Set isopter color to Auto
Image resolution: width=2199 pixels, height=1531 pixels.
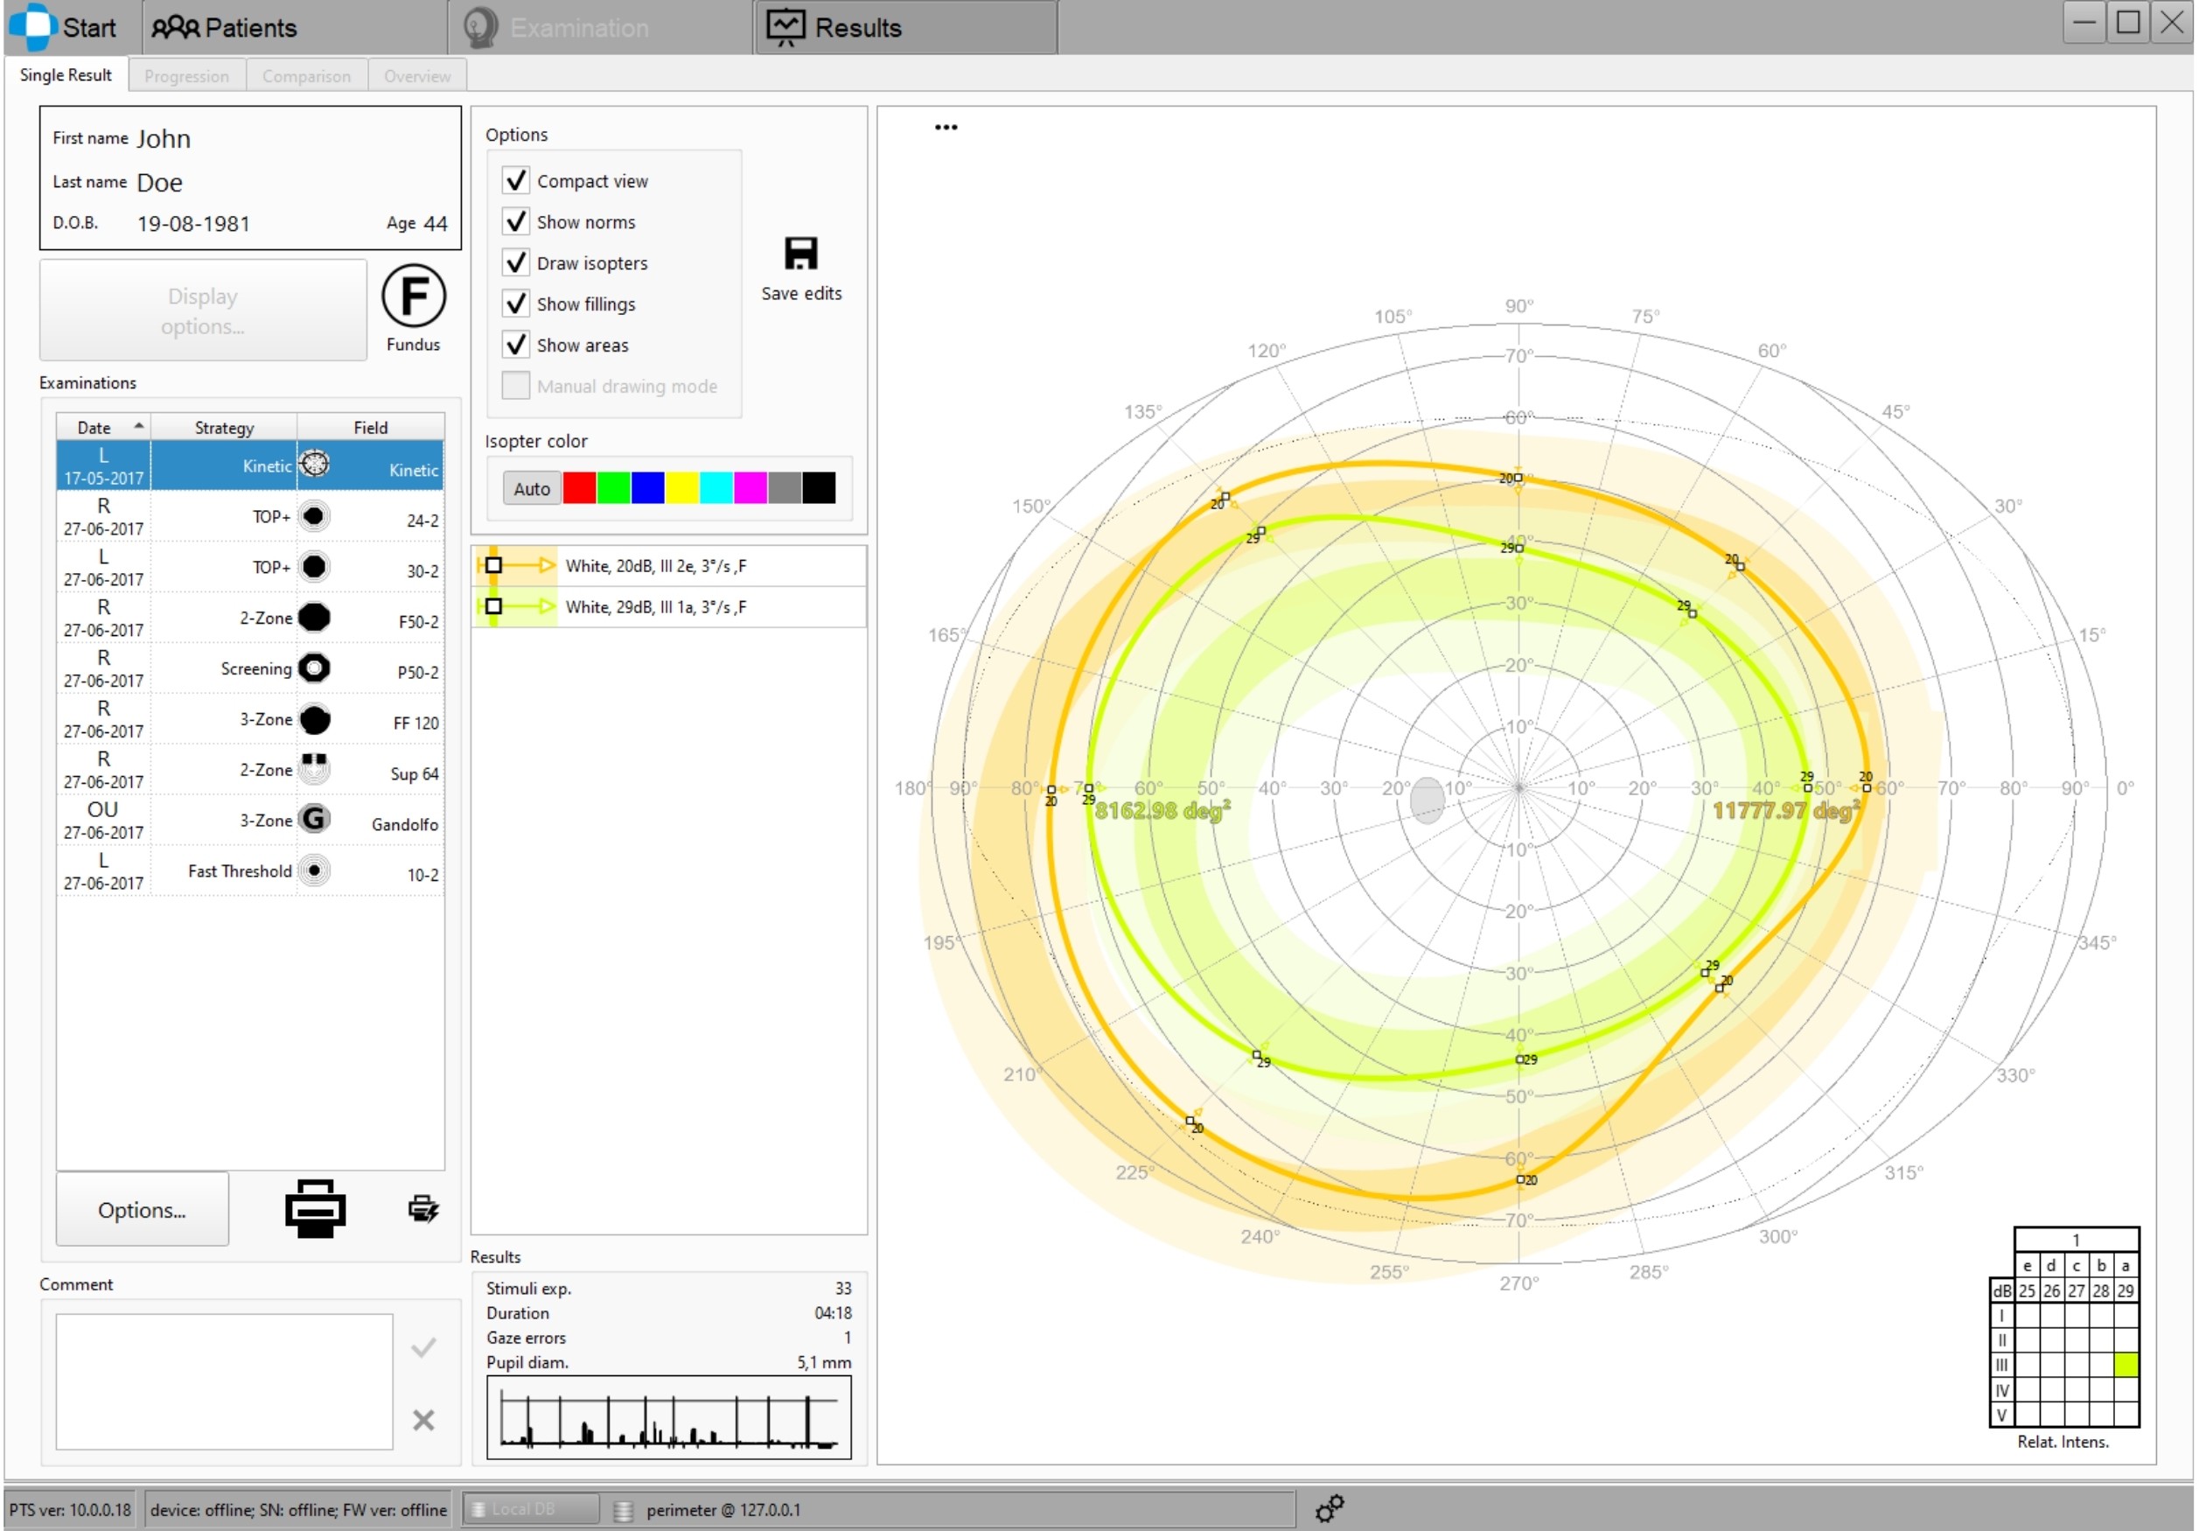(532, 489)
